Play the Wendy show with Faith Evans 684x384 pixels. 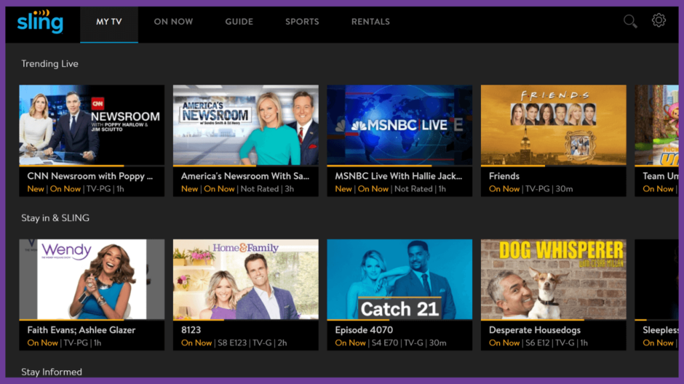(x=92, y=279)
